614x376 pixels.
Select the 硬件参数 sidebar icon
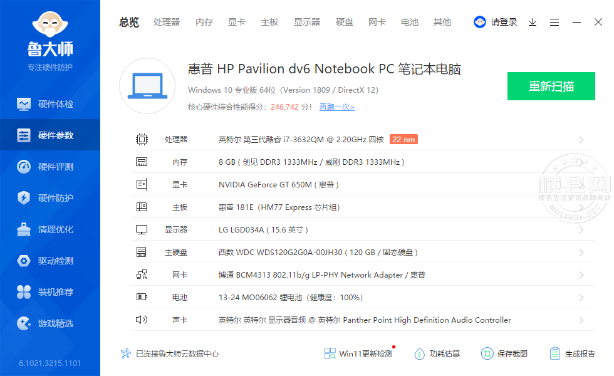click(x=24, y=135)
